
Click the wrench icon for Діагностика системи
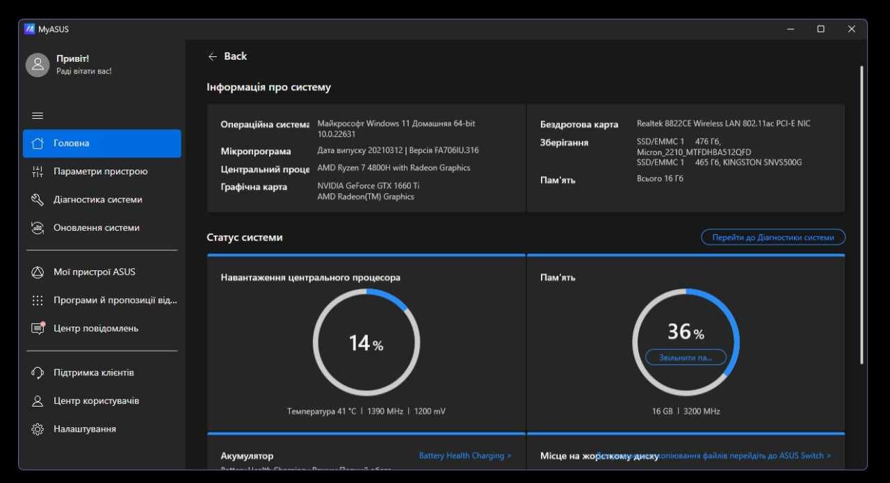tap(38, 199)
